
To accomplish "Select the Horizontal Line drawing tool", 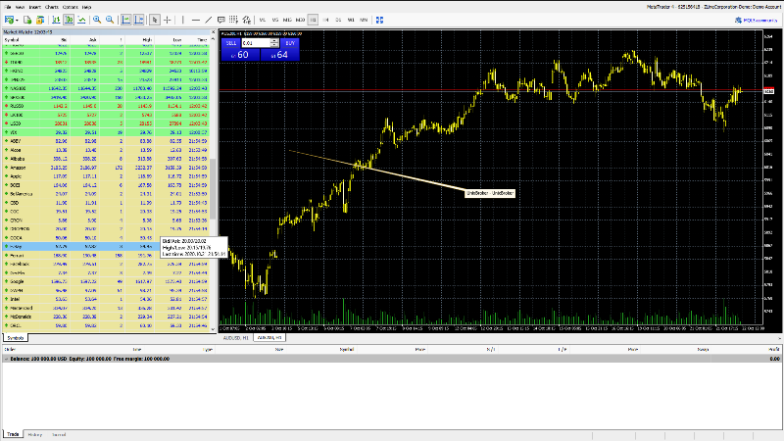I will tap(196, 20).
